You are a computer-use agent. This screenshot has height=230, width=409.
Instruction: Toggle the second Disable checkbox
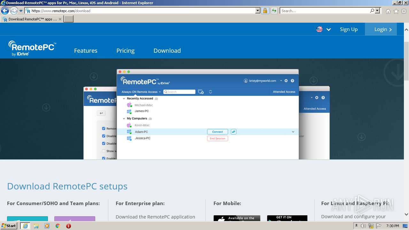click(x=104, y=143)
